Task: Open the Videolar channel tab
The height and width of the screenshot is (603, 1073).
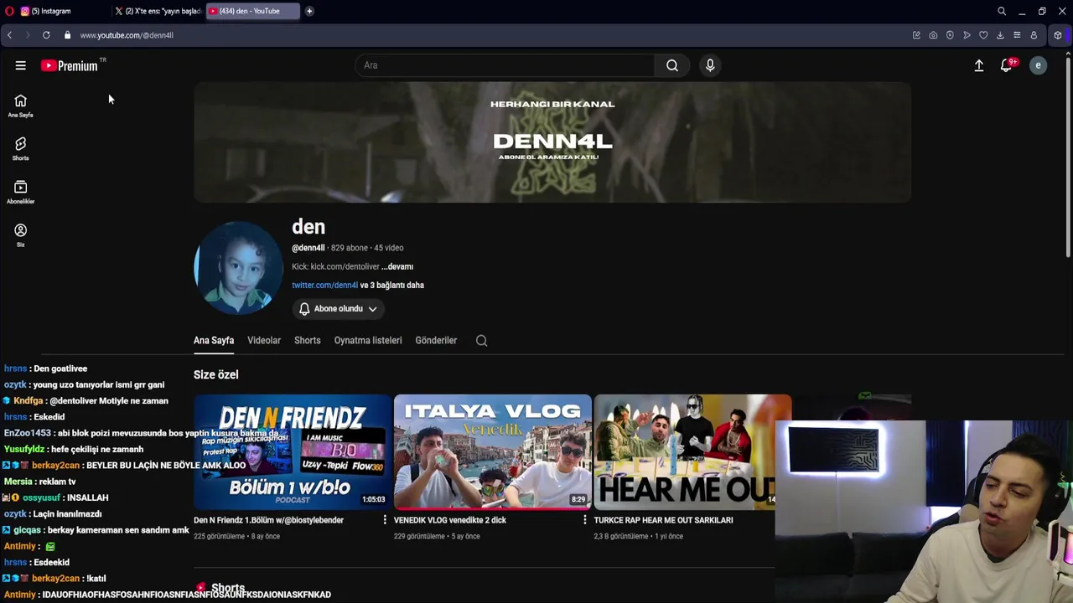Action: [264, 340]
